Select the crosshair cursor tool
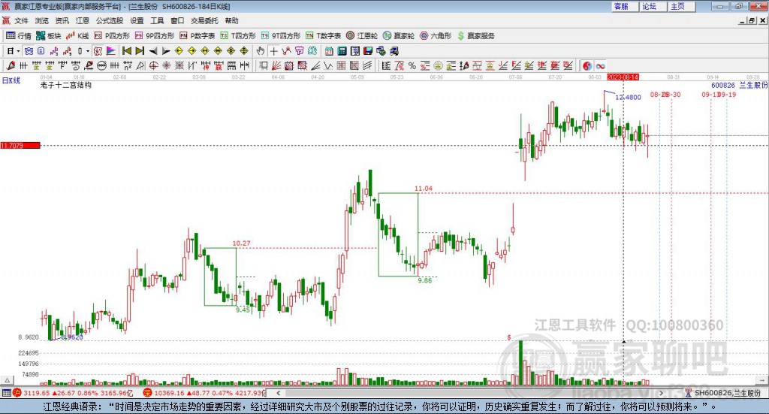This screenshot has height=414, width=769. 273,51
